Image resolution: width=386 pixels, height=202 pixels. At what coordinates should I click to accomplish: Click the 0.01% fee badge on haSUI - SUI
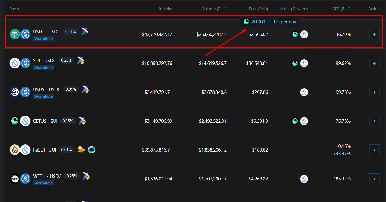pyautogui.click(x=66, y=150)
